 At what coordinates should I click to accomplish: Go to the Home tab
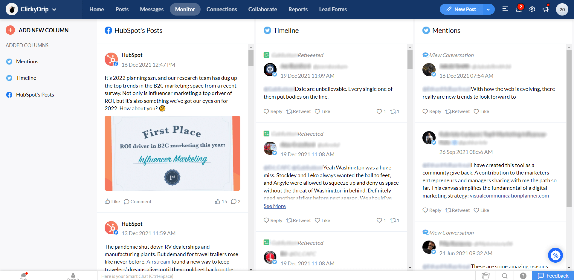97,9
